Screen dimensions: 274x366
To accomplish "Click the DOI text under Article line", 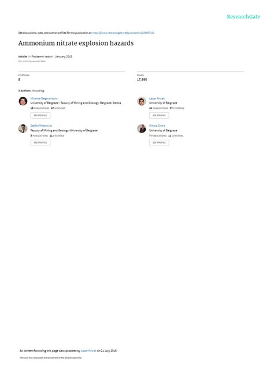I will tap(32, 61).
